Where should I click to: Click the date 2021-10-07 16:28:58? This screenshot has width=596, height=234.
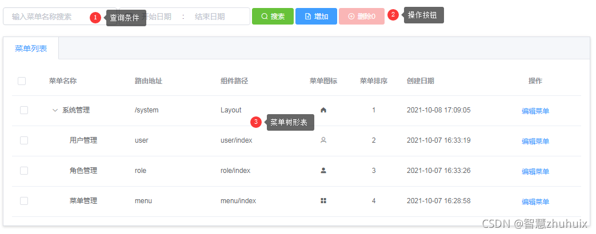click(439, 200)
